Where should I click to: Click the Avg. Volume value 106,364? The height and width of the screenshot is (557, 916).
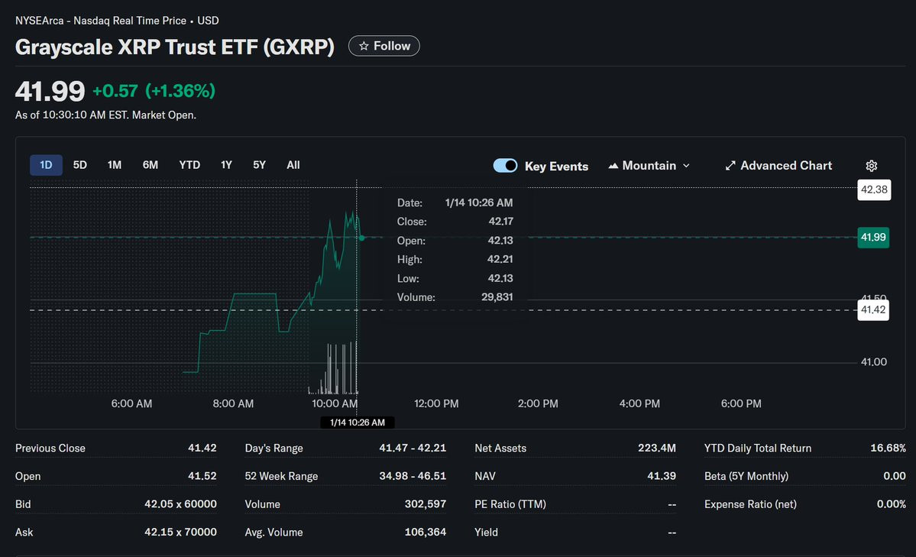426,533
